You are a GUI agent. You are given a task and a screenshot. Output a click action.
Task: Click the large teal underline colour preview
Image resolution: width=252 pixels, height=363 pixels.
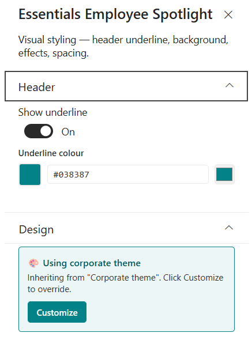pos(30,175)
